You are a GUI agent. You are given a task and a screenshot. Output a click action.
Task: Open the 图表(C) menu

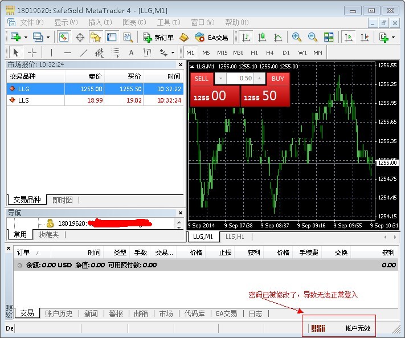tap(134, 22)
